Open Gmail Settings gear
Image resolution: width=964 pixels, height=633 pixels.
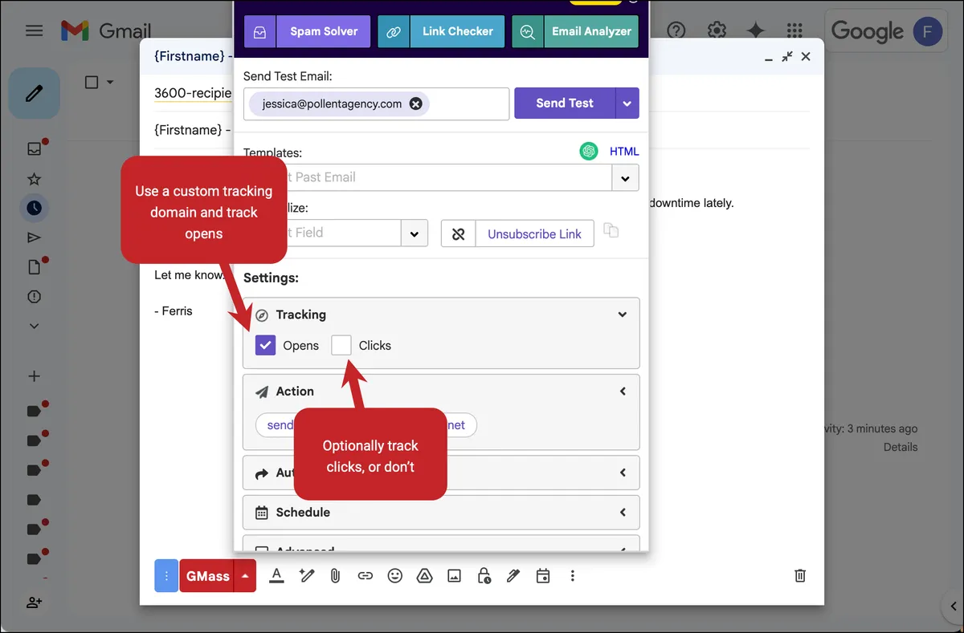[x=717, y=31]
